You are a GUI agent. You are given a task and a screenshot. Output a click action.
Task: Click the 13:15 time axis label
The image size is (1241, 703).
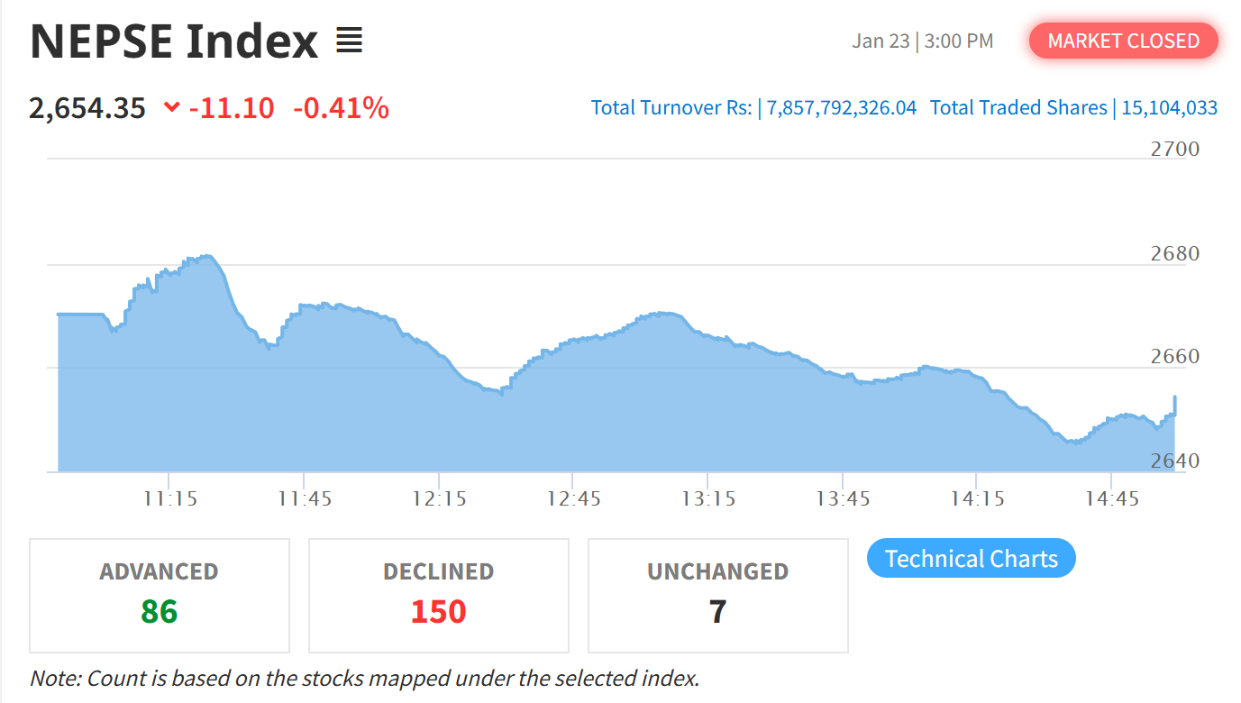tap(707, 498)
